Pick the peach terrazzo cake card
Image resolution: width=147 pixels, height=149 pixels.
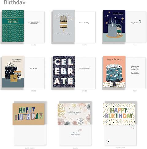(114, 72)
